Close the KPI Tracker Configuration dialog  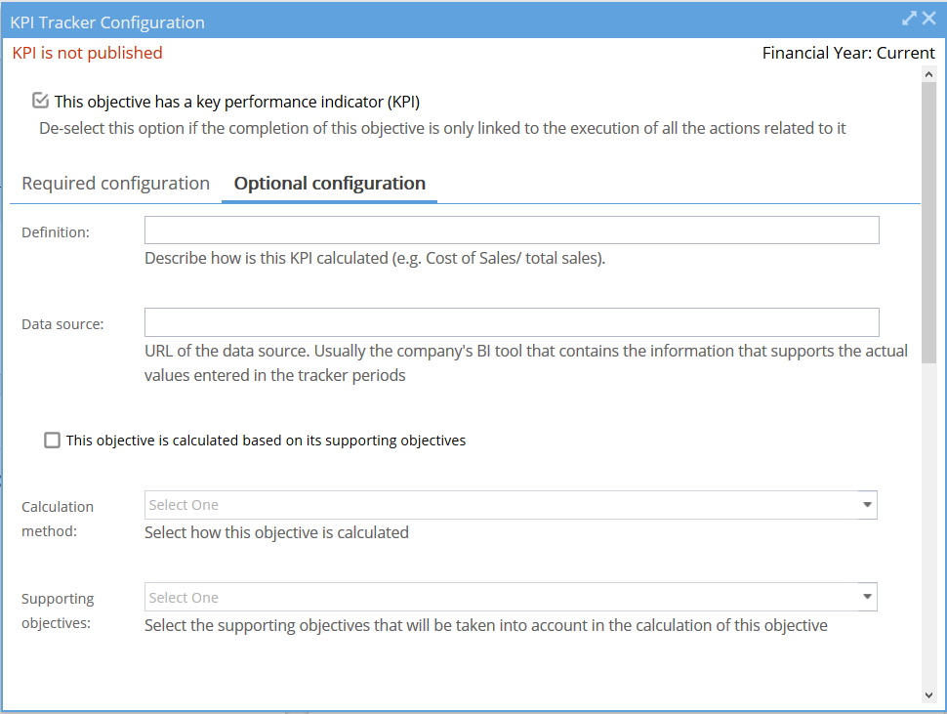tap(928, 19)
